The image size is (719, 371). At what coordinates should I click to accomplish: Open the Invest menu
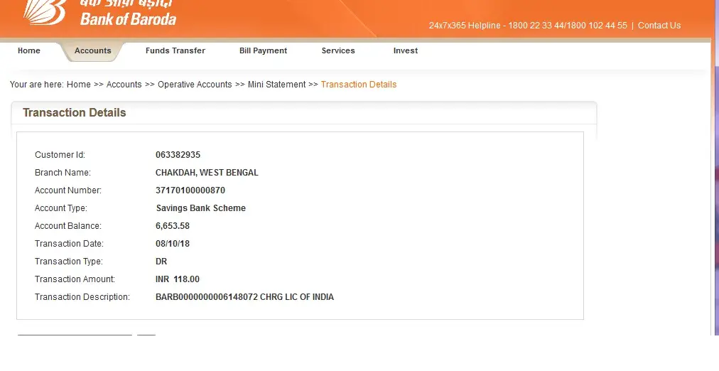click(406, 51)
